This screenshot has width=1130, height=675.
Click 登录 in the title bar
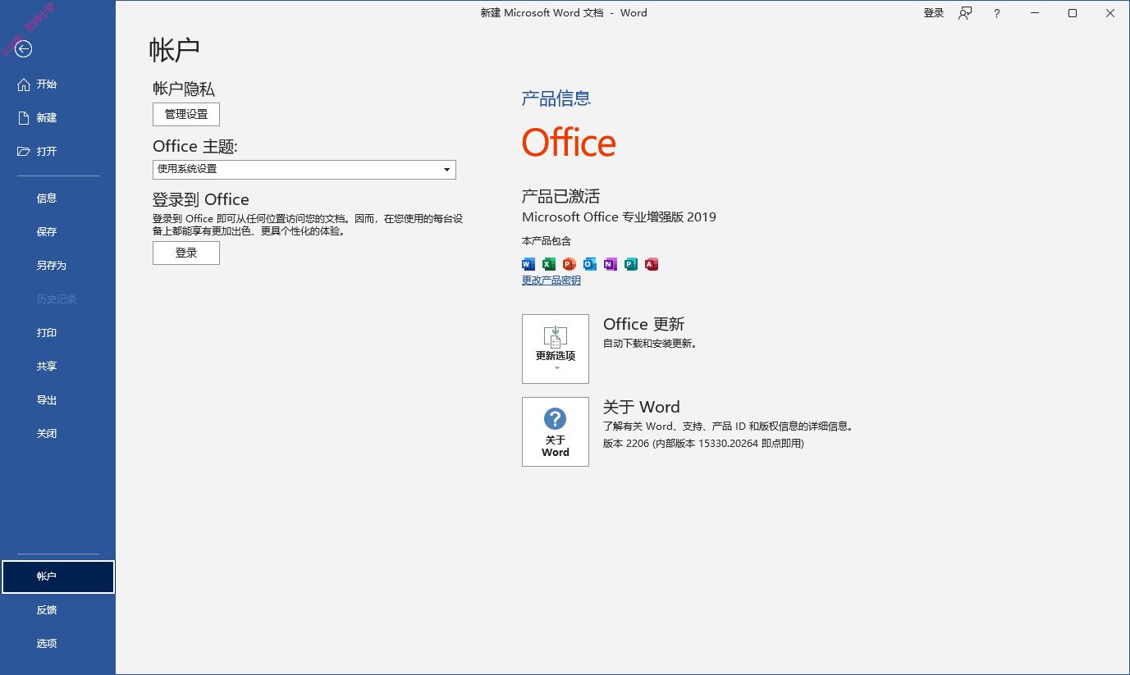[934, 13]
